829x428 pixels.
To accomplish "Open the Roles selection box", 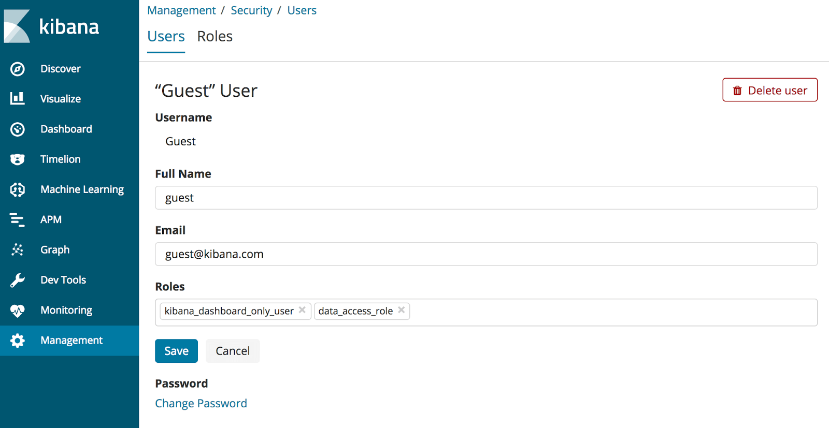I will (x=486, y=313).
